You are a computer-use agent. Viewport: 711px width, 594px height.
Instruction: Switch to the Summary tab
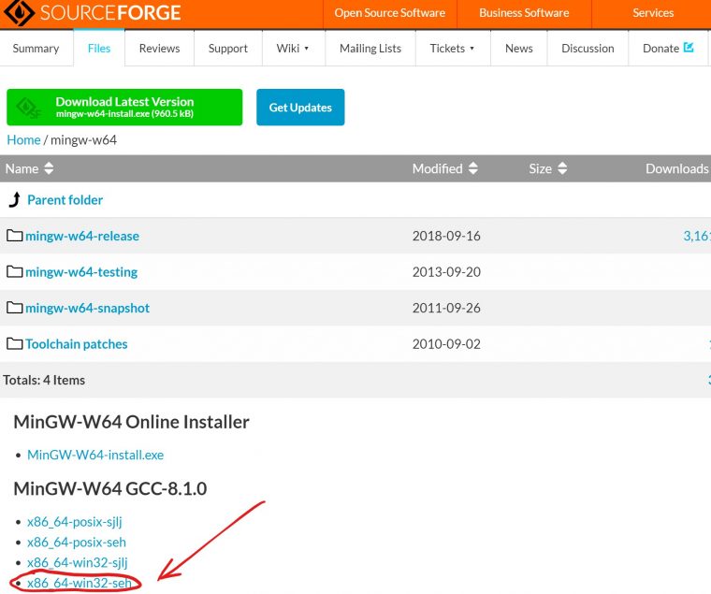pyautogui.click(x=36, y=49)
